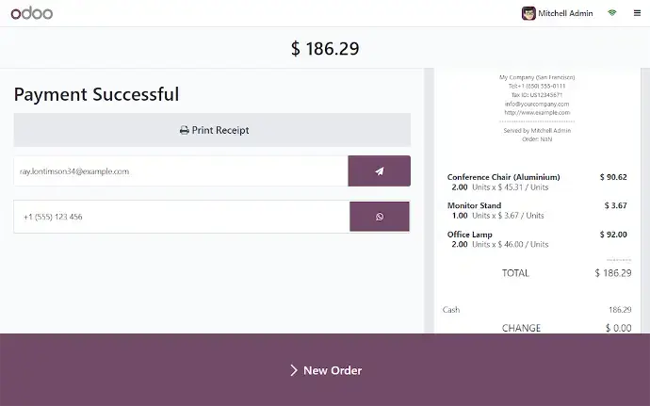Click the Payment Successful heading
The image size is (650, 406).
tap(96, 94)
